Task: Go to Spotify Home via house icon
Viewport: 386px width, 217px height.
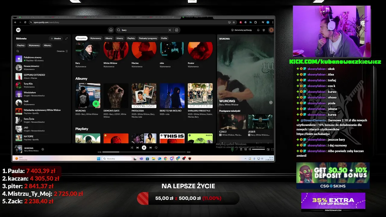Action: [111, 30]
